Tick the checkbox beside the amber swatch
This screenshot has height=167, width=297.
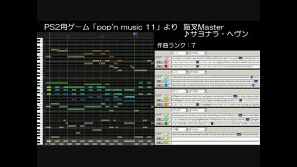[170, 100]
